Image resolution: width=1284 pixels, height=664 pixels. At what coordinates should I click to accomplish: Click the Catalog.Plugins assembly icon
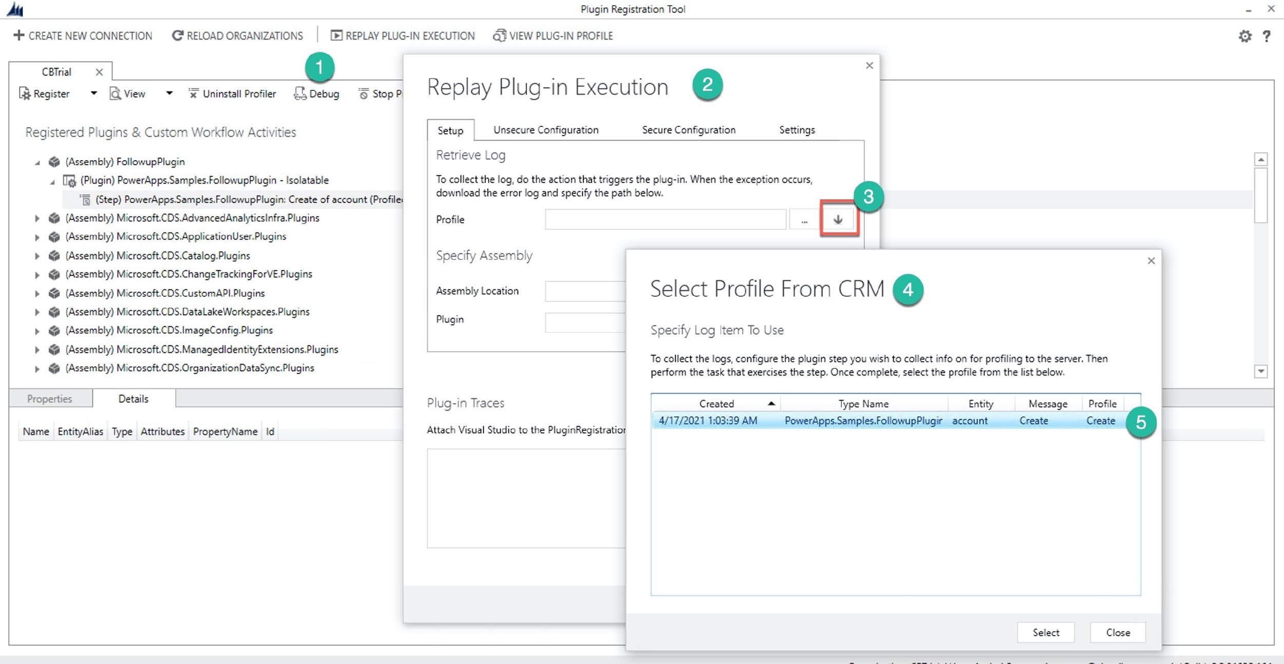click(54, 256)
